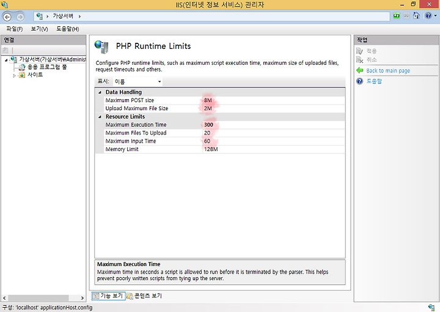Image resolution: width=440 pixels, height=312 pixels.
Task: Edit the 20 files to upload value
Action: click(274, 133)
